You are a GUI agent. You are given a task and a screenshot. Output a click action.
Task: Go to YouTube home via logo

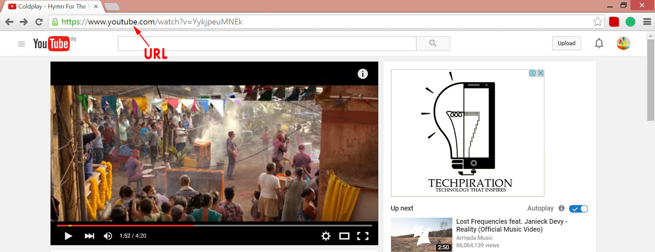(52, 44)
